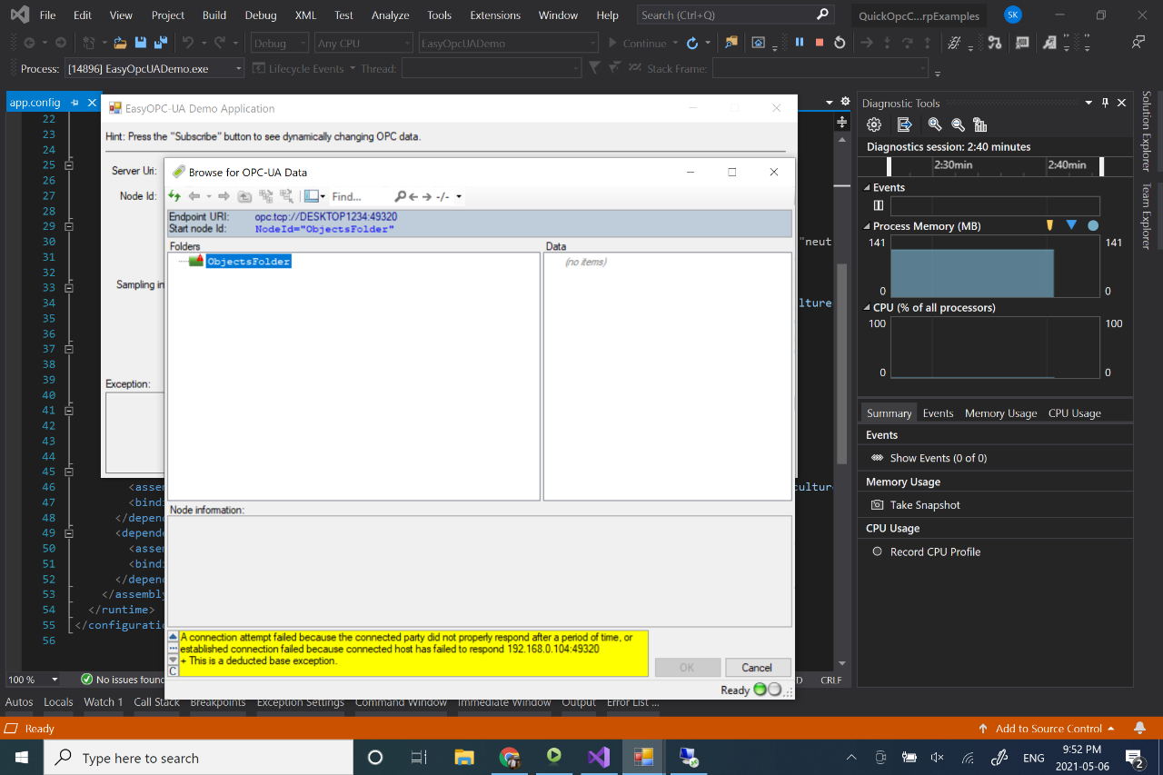Switch to the Events tab
The width and height of the screenshot is (1163, 775).
point(938,413)
